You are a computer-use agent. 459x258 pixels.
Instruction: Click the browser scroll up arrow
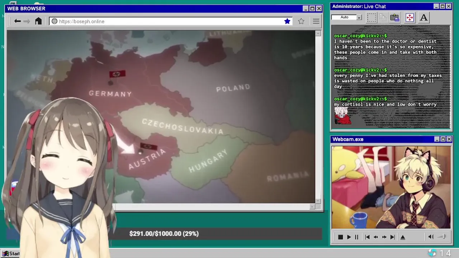click(318, 33)
